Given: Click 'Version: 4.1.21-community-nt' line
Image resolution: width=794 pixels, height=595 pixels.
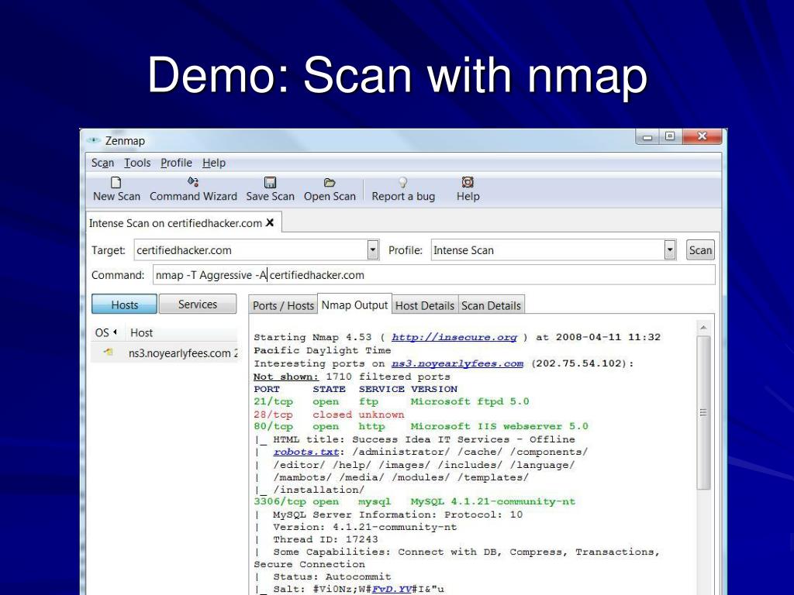Looking at the screenshot, I should [364, 527].
